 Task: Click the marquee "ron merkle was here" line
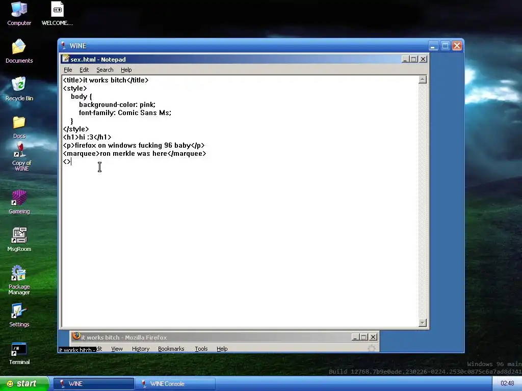point(135,153)
